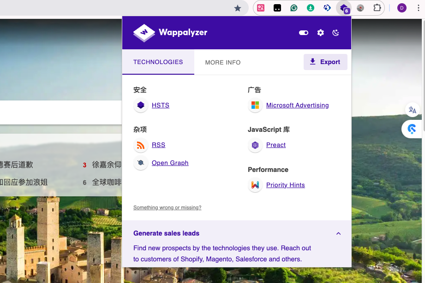Viewport: 425px width, 283px height.
Task: Switch to the MORE INFO tab
Action: pyautogui.click(x=223, y=62)
